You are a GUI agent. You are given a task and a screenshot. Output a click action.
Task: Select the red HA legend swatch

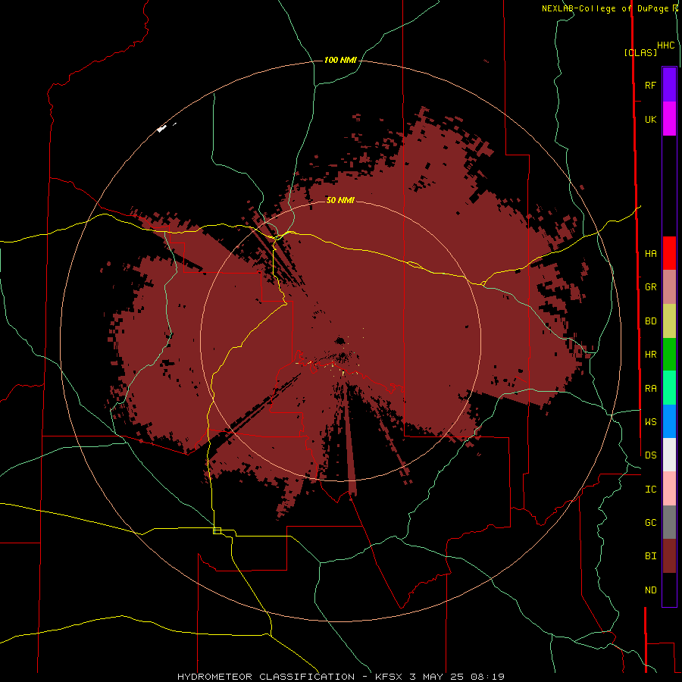[669, 253]
